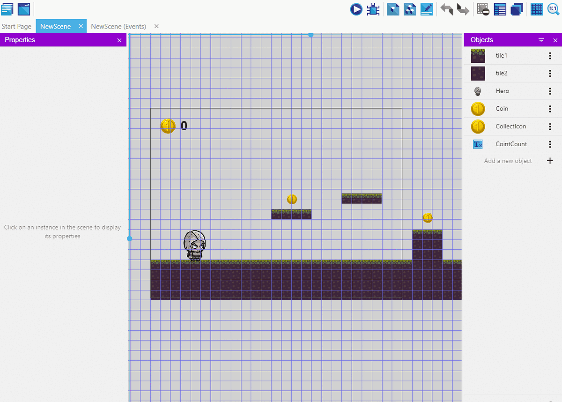
Task: Select the Hero character in the scene
Action: coord(194,245)
